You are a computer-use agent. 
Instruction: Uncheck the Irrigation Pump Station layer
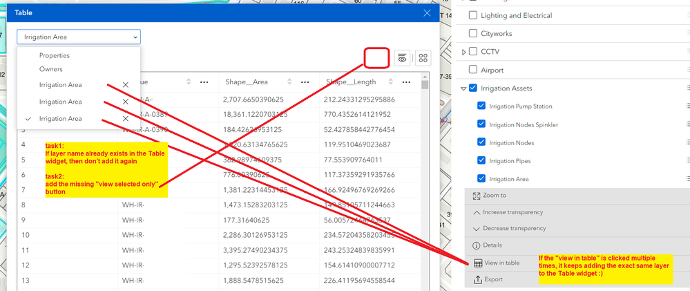481,106
